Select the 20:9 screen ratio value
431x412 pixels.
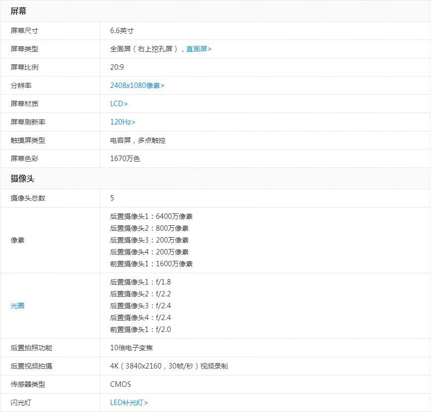click(117, 67)
